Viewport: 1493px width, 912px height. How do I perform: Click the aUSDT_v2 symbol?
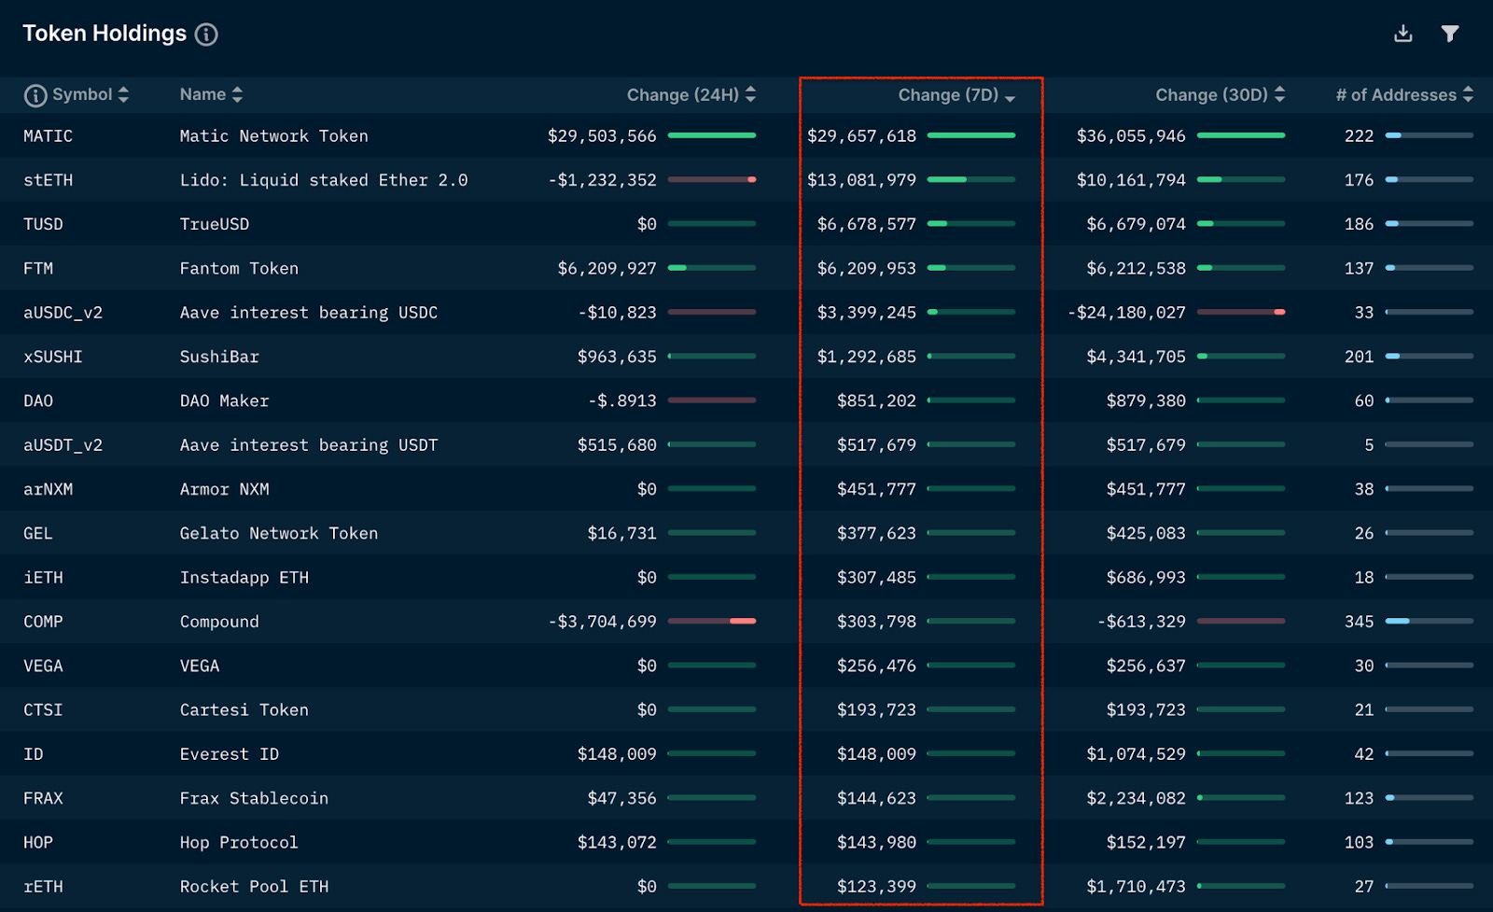pyautogui.click(x=63, y=445)
